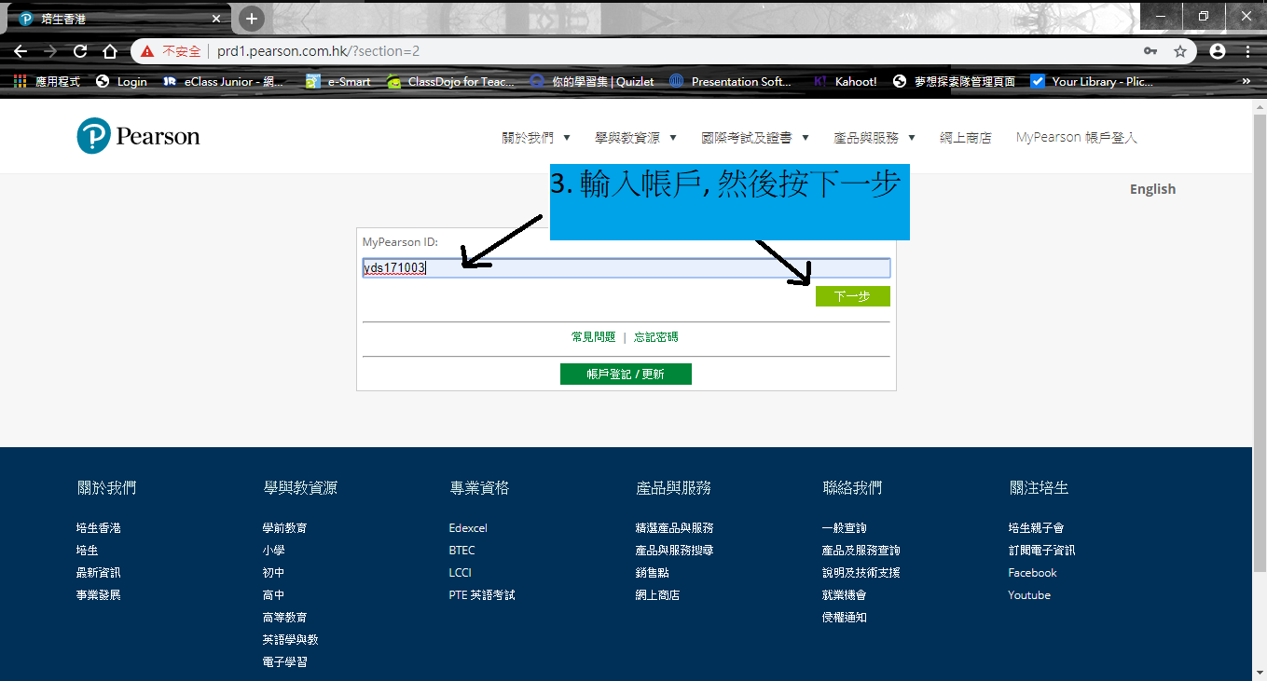Open the 忘記密碼 link
1267x681 pixels.
point(656,337)
